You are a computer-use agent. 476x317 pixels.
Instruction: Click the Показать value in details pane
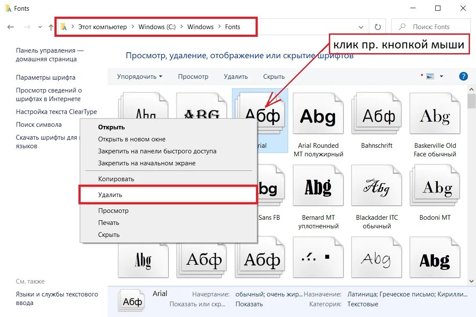pyautogui.click(x=249, y=304)
